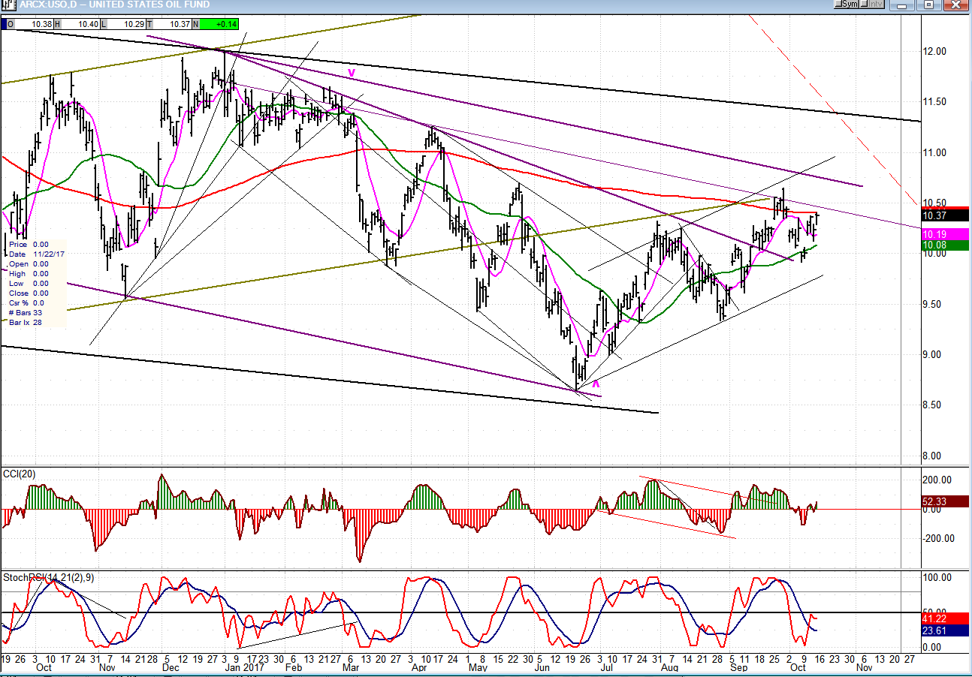972x677 pixels.
Task: Click the magenta down-arrow marker above March bars
Action: (x=351, y=73)
